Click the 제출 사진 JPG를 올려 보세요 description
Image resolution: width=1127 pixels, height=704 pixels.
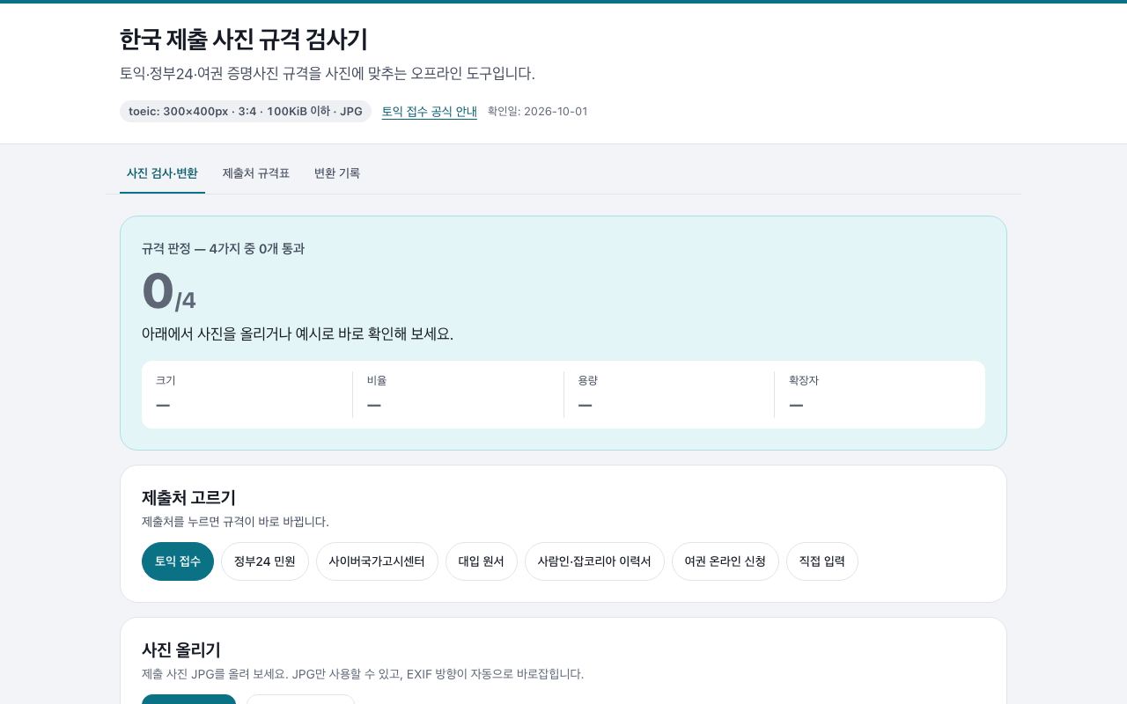click(363, 674)
